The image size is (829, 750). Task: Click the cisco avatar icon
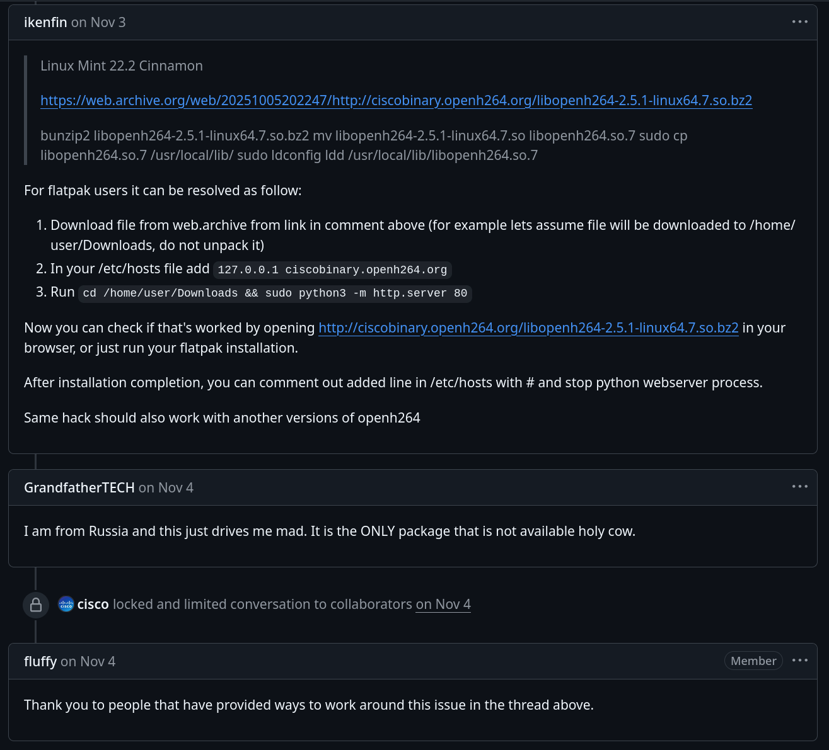click(x=66, y=605)
